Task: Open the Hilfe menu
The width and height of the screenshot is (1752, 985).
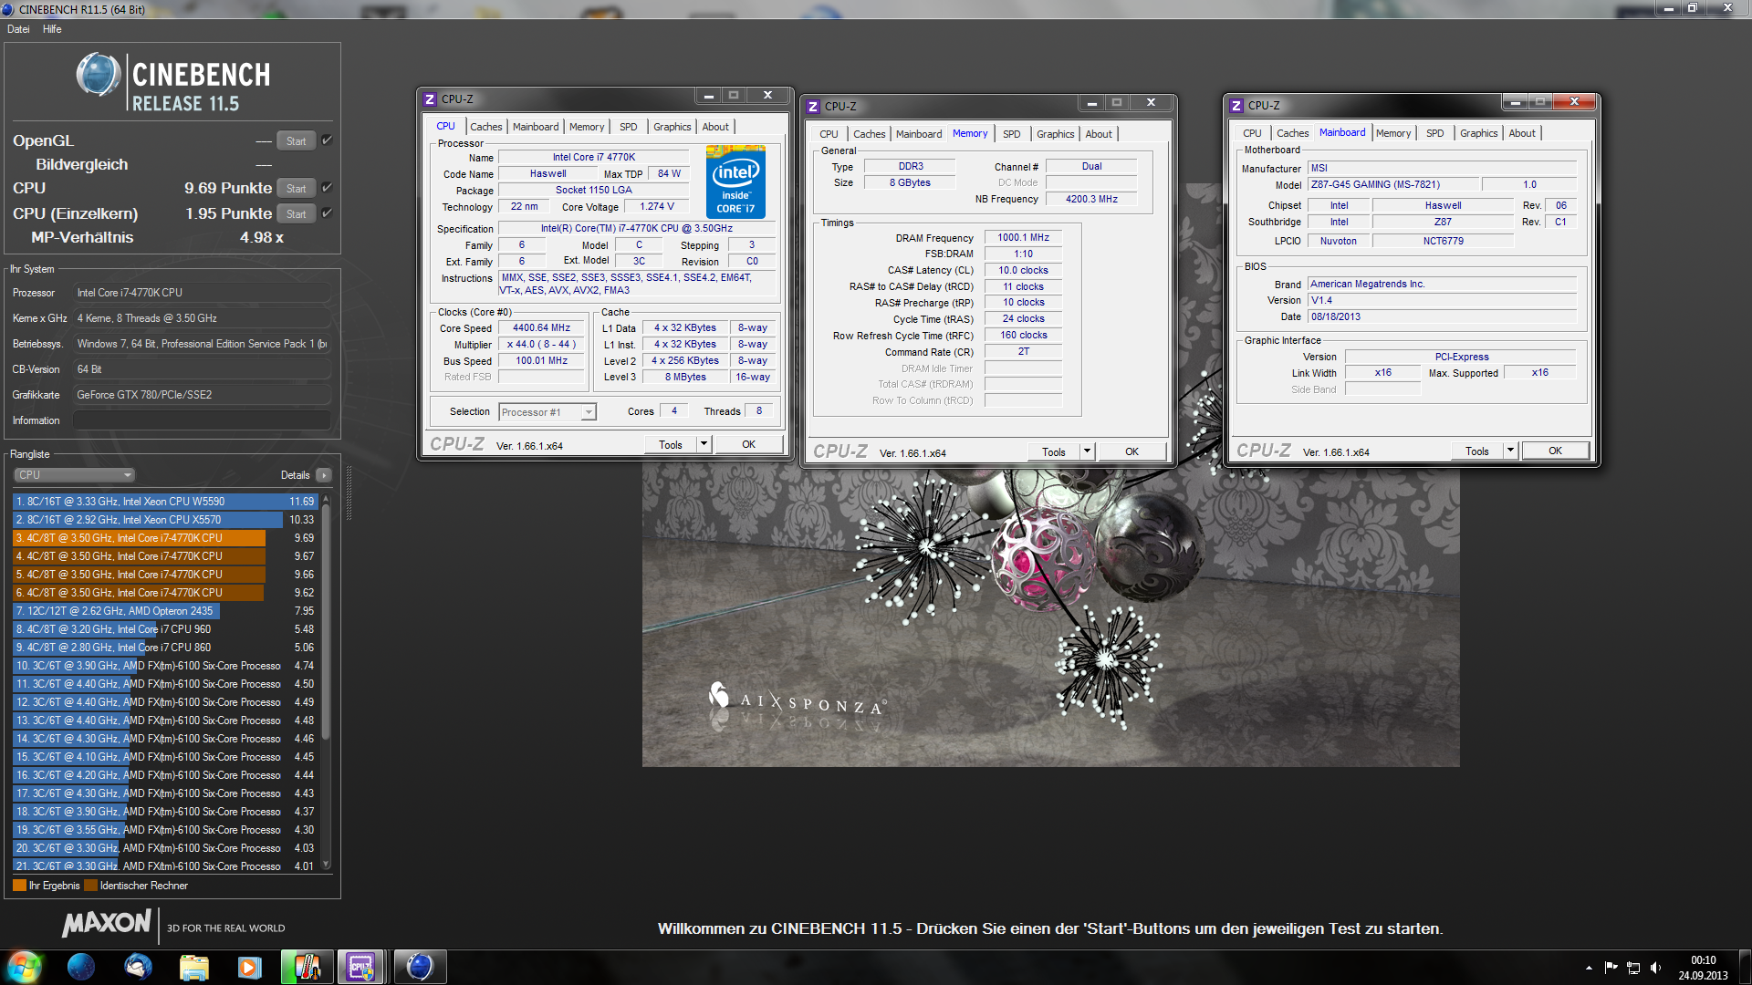Action: coord(52,29)
